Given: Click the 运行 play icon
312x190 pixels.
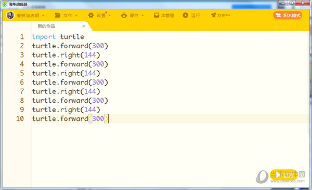Looking at the screenshot, I should (x=186, y=15).
